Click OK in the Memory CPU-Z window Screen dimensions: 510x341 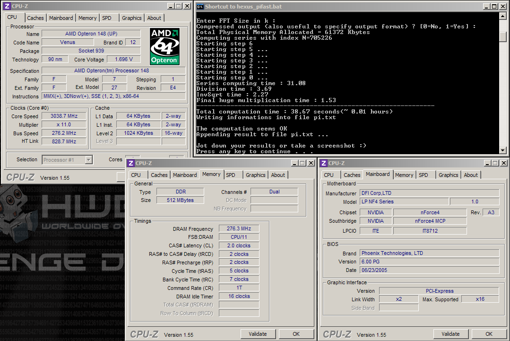tap(296, 334)
